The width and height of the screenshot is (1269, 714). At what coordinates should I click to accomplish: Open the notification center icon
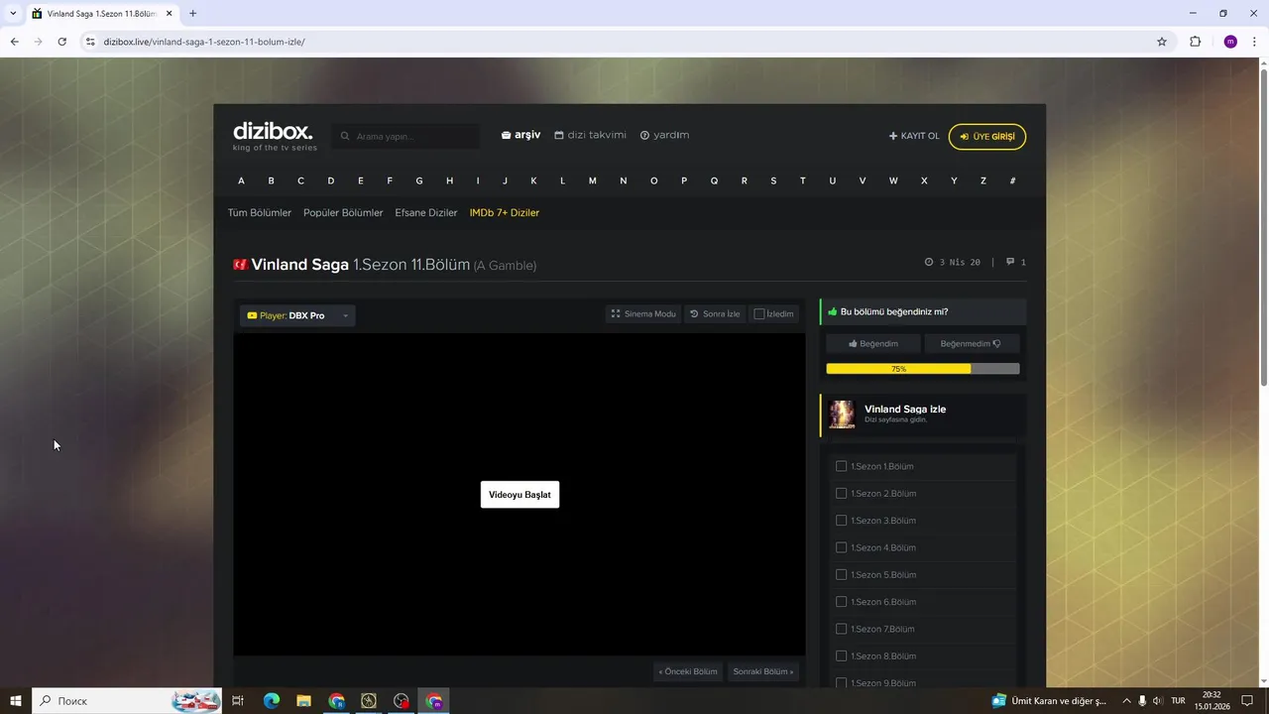click(1248, 701)
